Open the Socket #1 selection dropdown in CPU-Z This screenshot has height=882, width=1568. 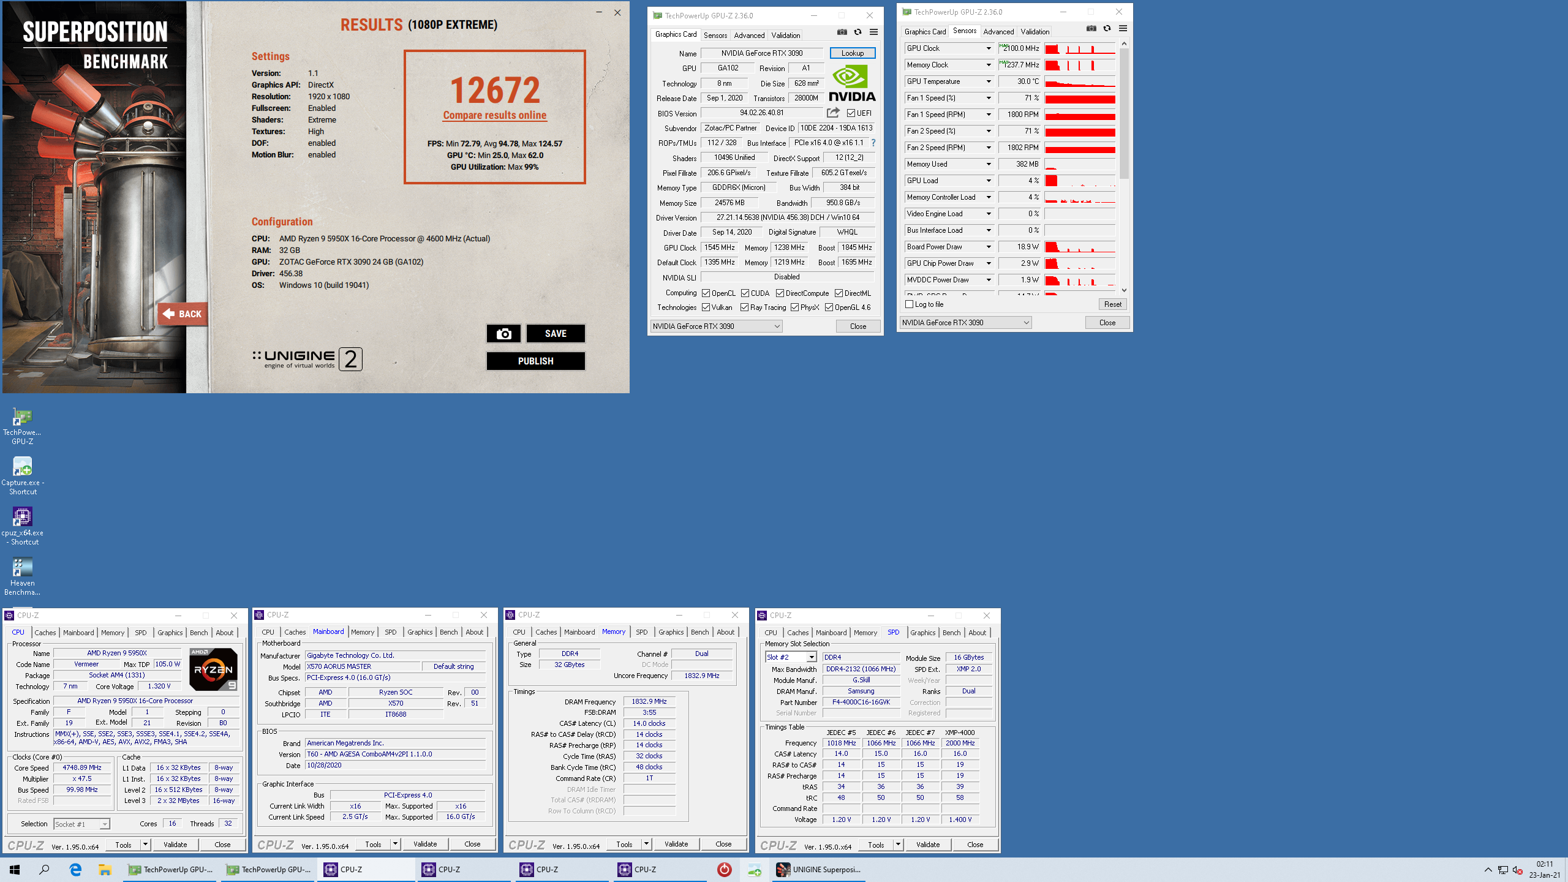click(81, 824)
